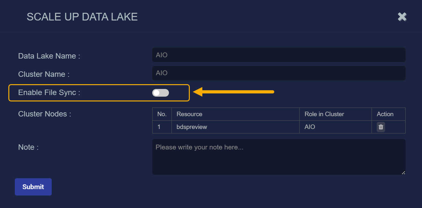Viewport: 422px width, 208px height.
Task: Enable the File Sync toggle switch
Action: (161, 93)
